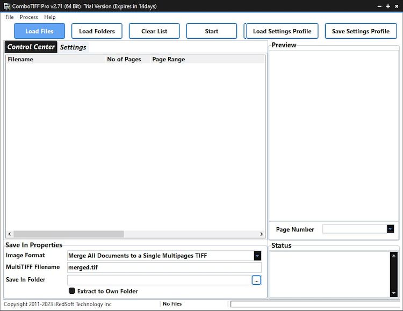Click the browse button for Save In Folder
Screen dimensions: 403x311
256,280
